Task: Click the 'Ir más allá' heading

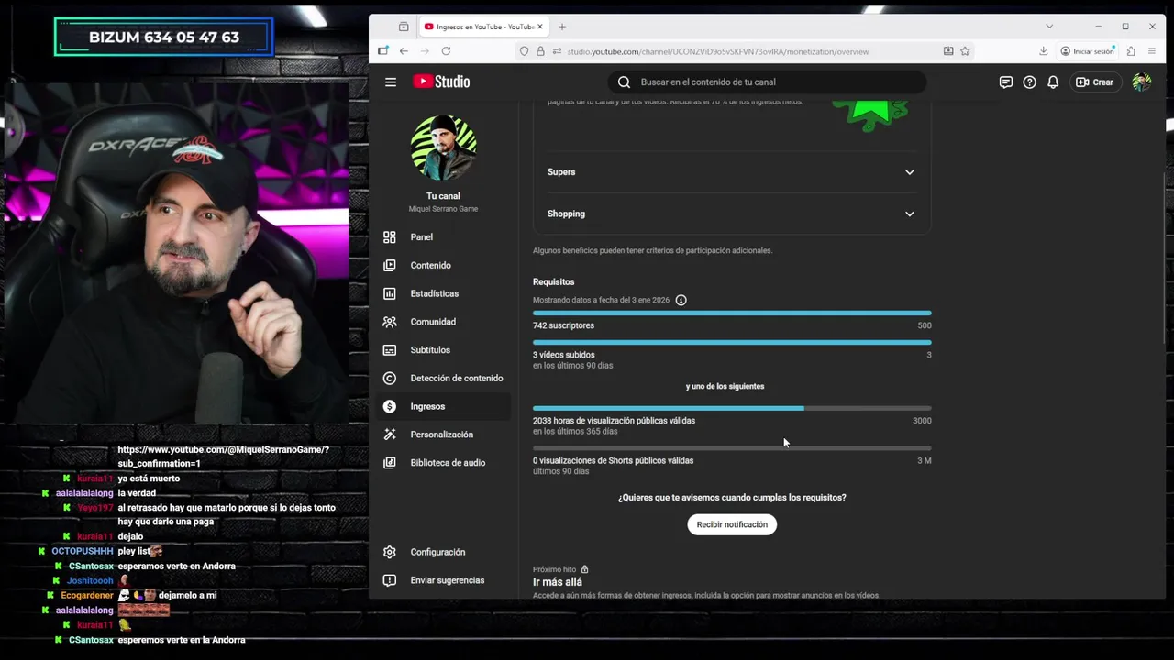Action: click(558, 582)
